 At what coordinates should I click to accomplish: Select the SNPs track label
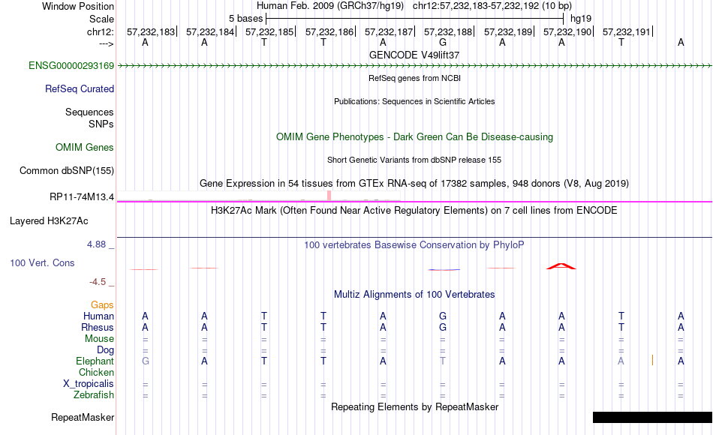point(101,124)
